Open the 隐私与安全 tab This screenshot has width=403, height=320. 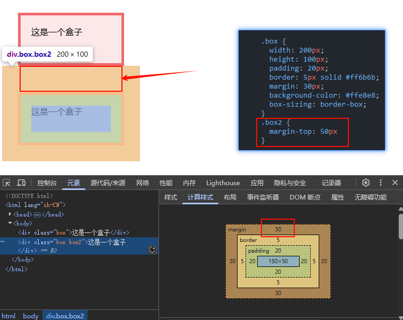[x=290, y=183]
